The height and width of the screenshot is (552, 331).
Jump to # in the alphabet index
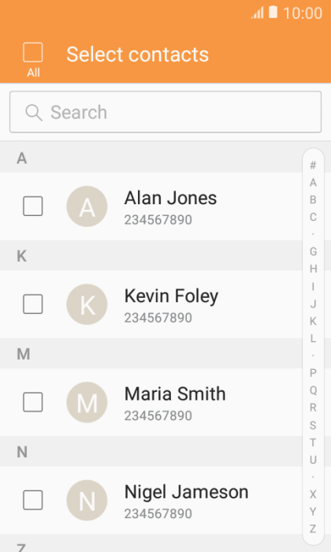(x=313, y=165)
